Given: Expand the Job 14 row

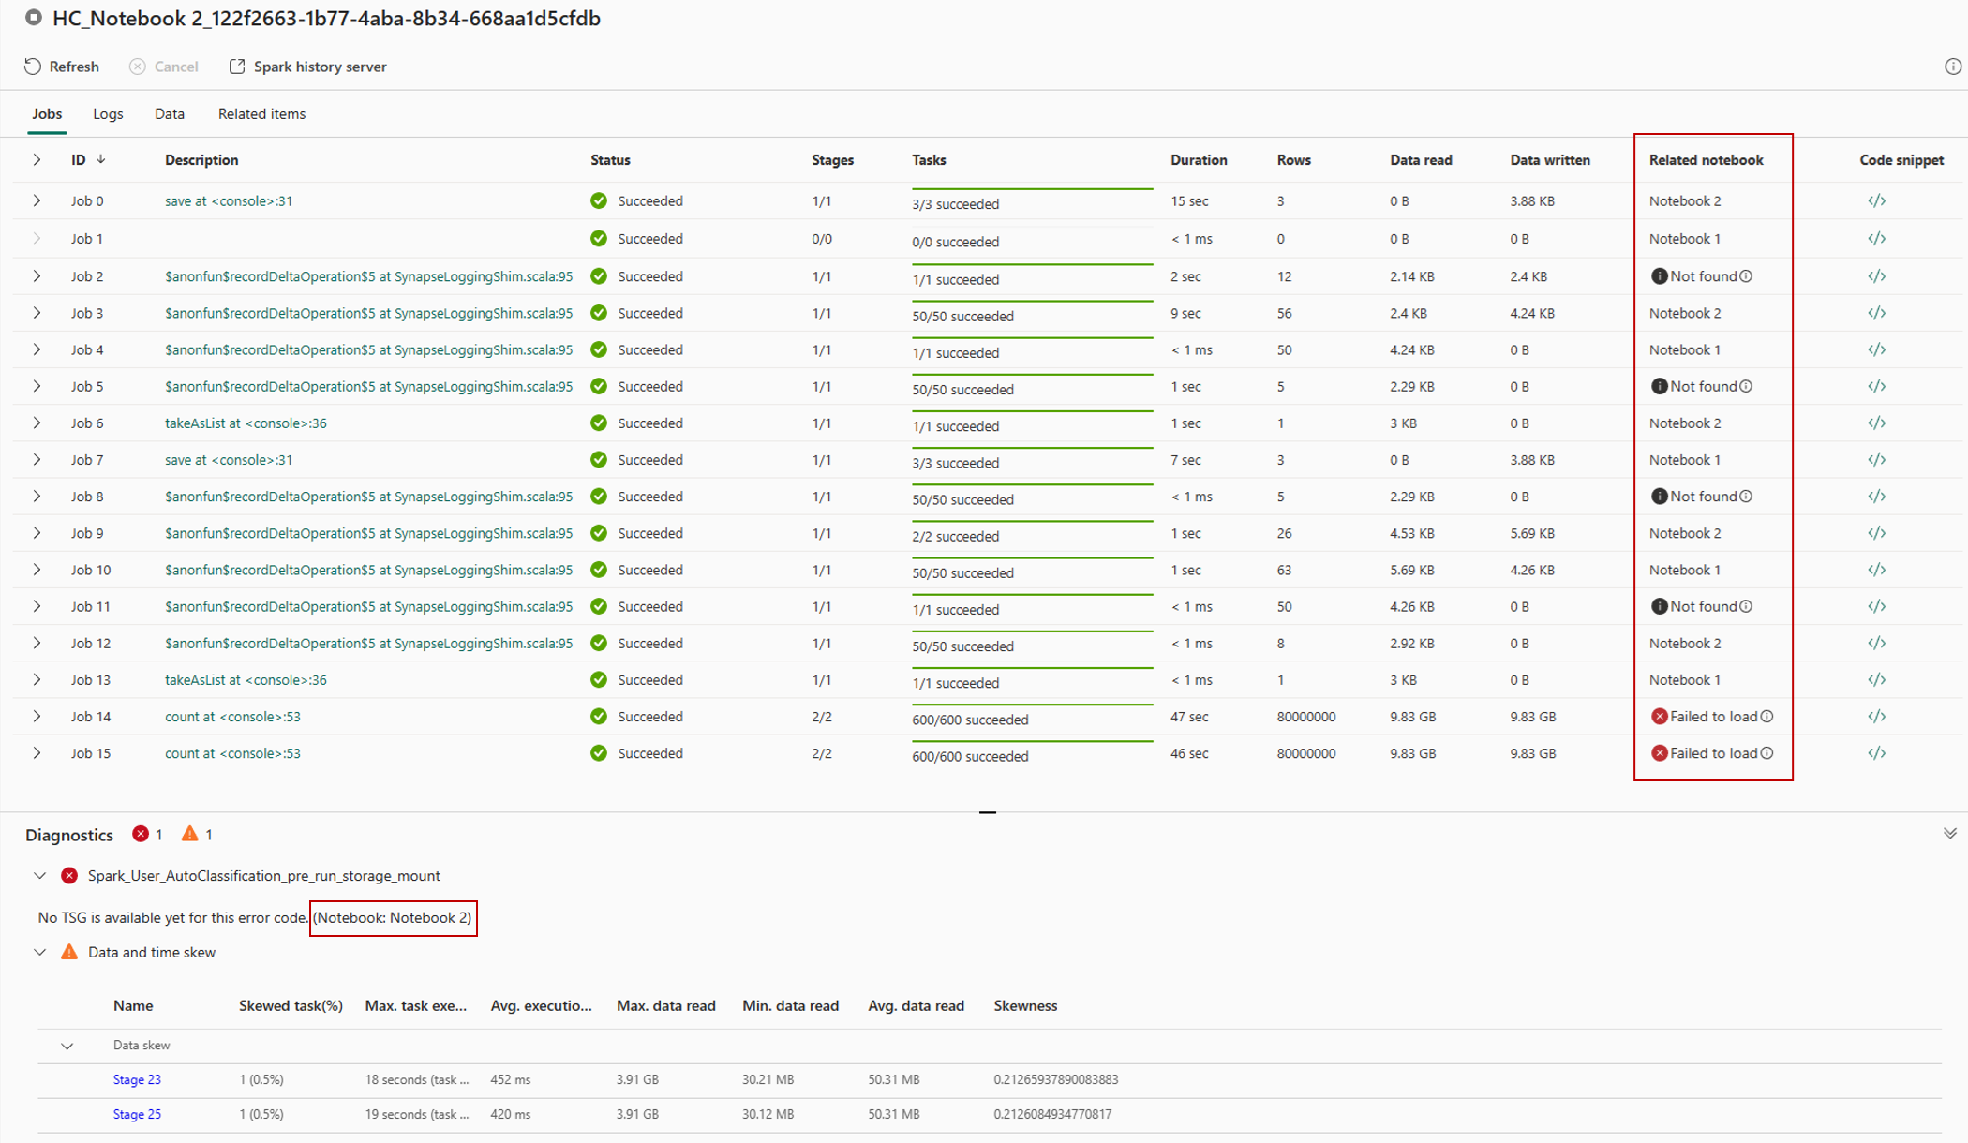Looking at the screenshot, I should [37, 717].
